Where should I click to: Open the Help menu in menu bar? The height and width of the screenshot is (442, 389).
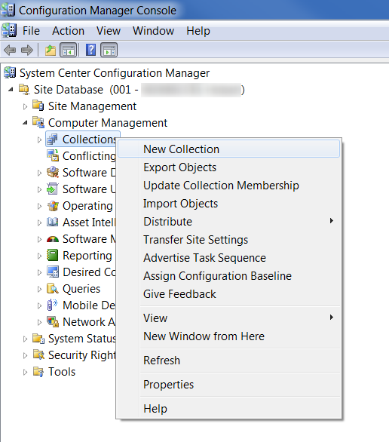click(x=198, y=31)
